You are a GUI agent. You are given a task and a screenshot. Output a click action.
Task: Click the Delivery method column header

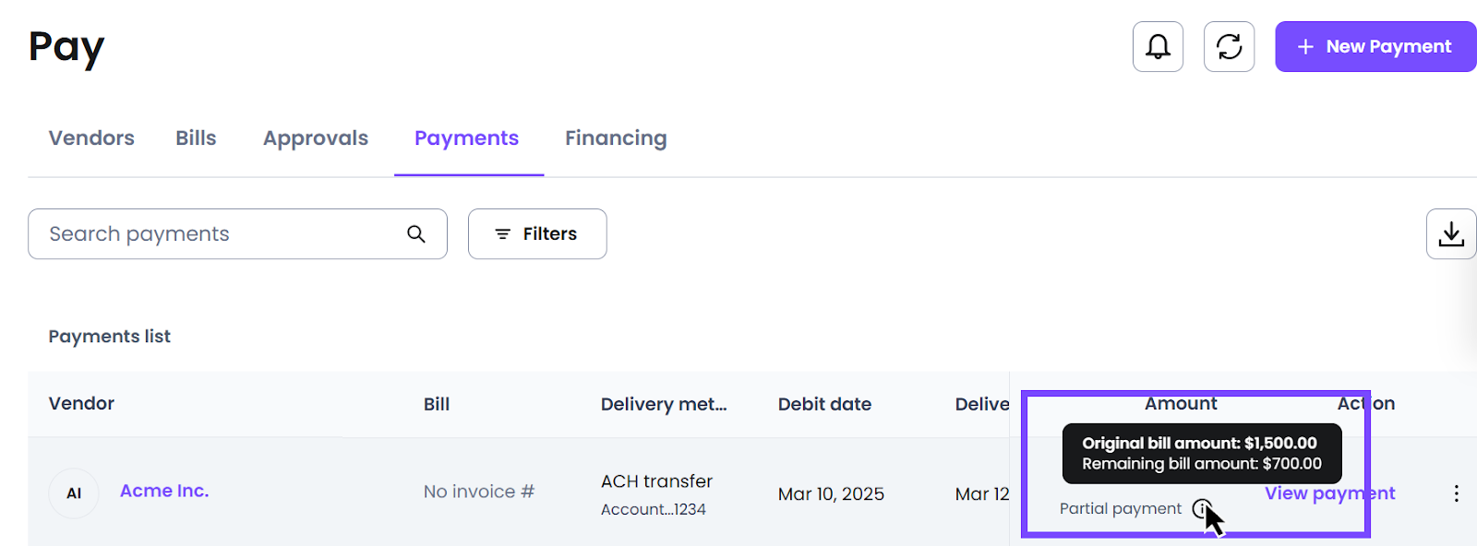664,404
